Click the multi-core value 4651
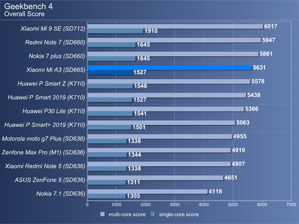 231,178
